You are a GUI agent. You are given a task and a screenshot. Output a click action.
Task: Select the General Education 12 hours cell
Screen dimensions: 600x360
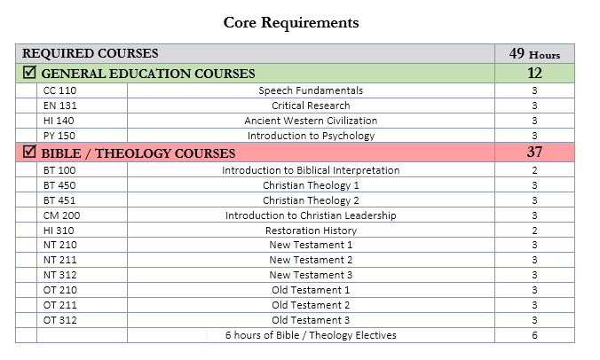(534, 74)
